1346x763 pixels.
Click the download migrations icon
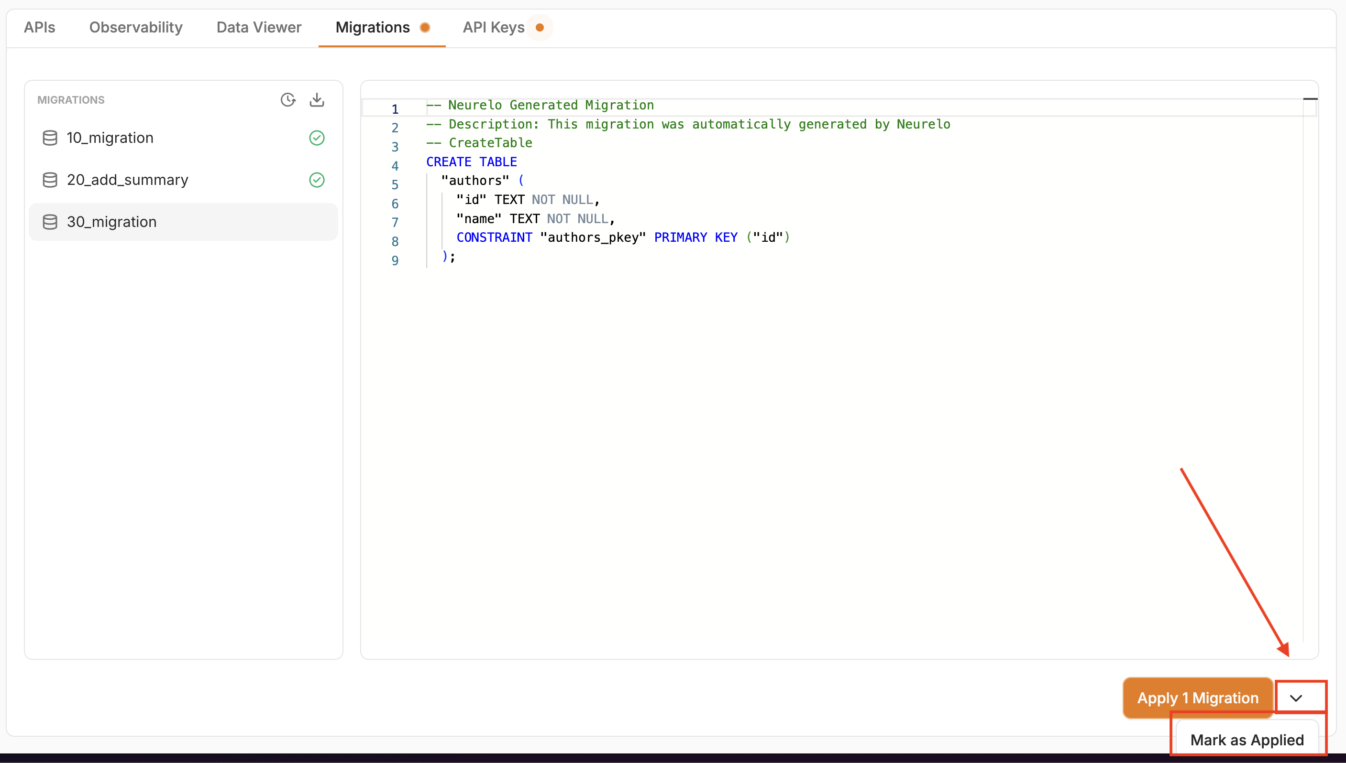[x=317, y=99]
